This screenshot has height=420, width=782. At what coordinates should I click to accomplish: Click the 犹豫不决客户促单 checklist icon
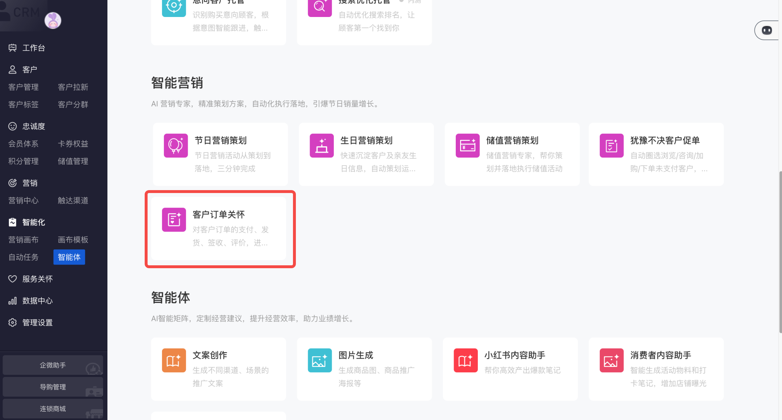tap(611, 146)
